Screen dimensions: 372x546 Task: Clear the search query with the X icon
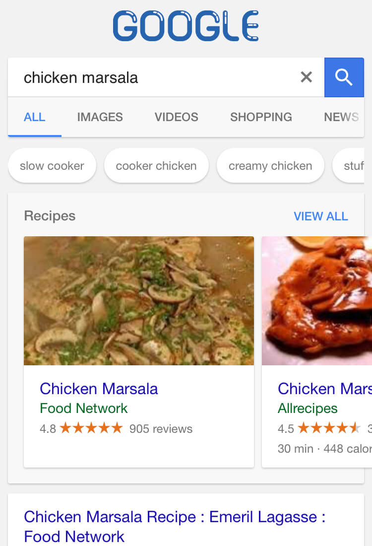307,77
